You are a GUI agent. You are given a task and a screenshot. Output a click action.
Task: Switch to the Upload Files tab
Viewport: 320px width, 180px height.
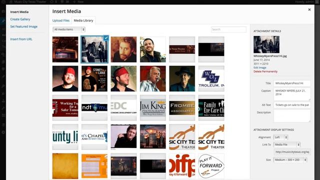point(61,20)
